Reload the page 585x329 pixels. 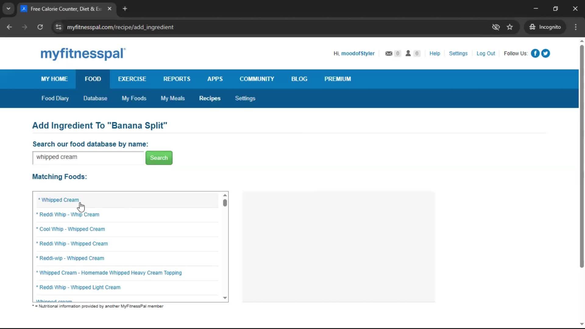pyautogui.click(x=40, y=27)
